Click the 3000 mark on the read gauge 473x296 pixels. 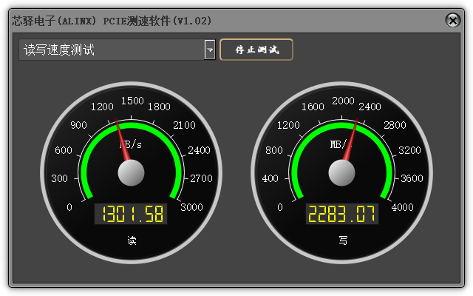point(191,207)
